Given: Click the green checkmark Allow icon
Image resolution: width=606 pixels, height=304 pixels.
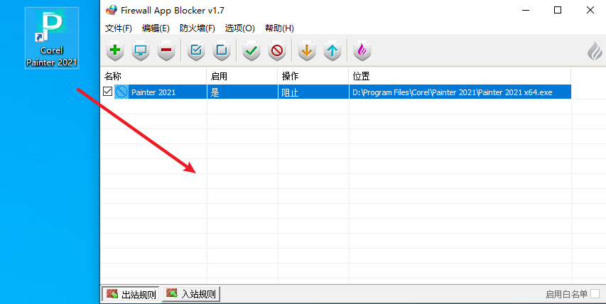Looking at the screenshot, I should pyautogui.click(x=251, y=50).
